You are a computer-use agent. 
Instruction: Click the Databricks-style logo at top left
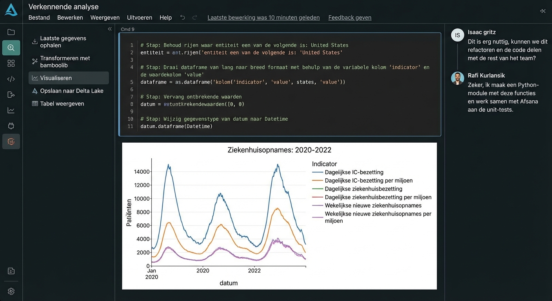point(11,9)
